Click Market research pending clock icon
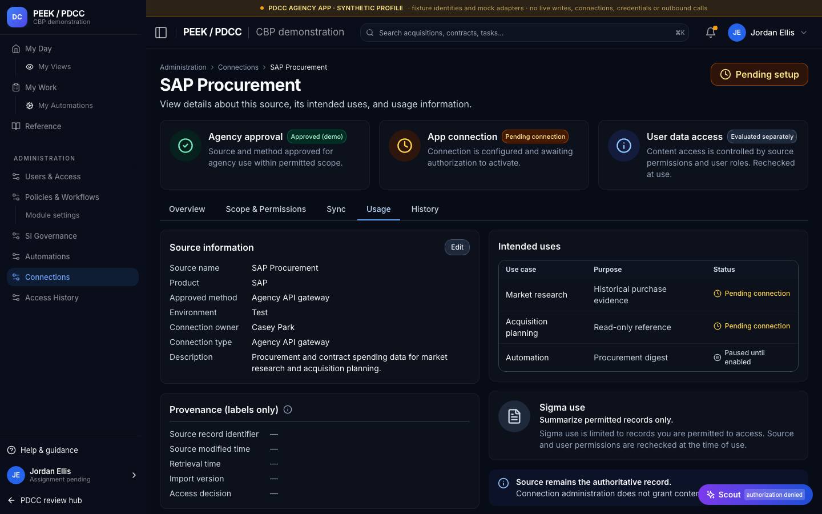 click(x=718, y=294)
